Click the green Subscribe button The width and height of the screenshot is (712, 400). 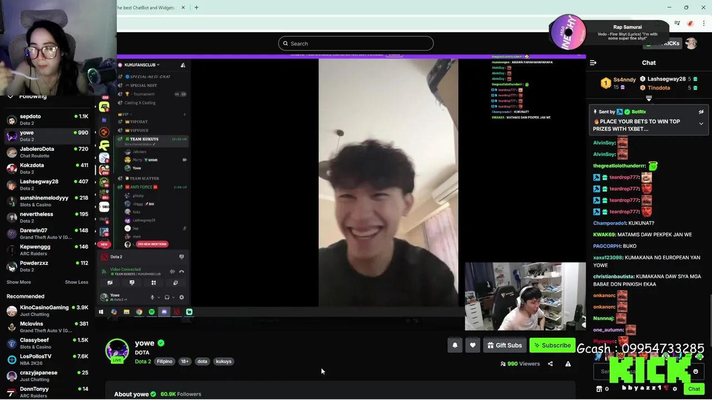coord(552,346)
